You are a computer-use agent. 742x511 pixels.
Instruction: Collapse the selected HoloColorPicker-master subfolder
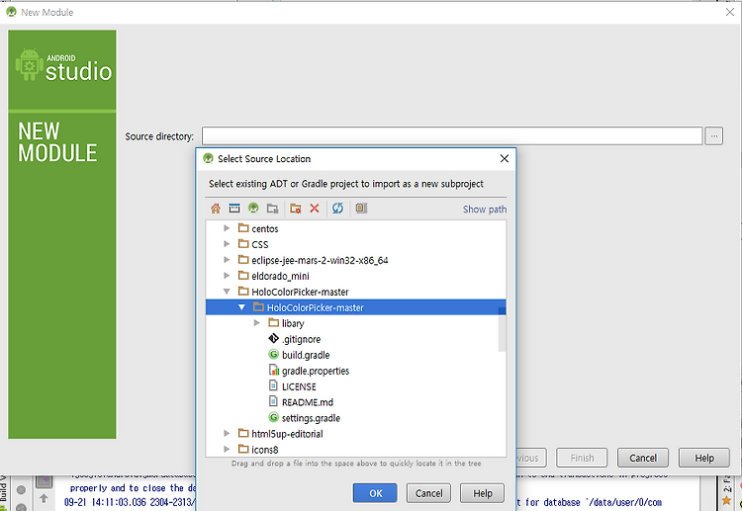click(241, 307)
